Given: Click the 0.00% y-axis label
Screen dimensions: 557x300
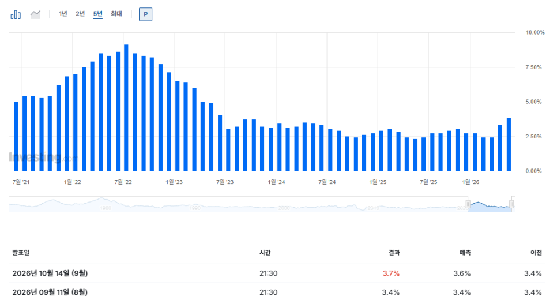Looking at the screenshot, I should pos(533,171).
